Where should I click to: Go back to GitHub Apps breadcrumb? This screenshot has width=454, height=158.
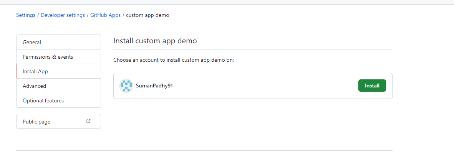tap(105, 15)
